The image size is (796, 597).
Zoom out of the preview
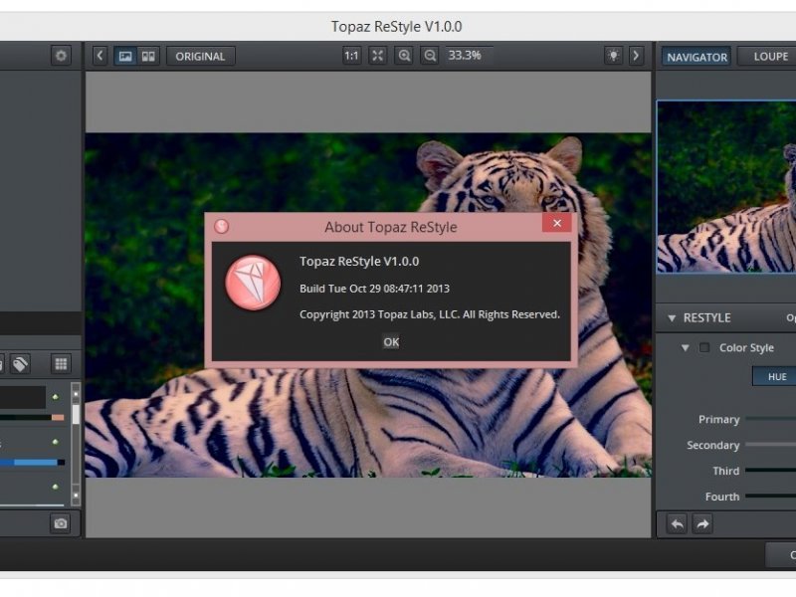click(430, 56)
